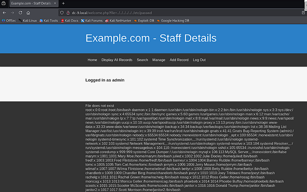307x192 pixels.
Task: Click the marym Mary Moe passwd entry
Action: click(x=129, y=156)
